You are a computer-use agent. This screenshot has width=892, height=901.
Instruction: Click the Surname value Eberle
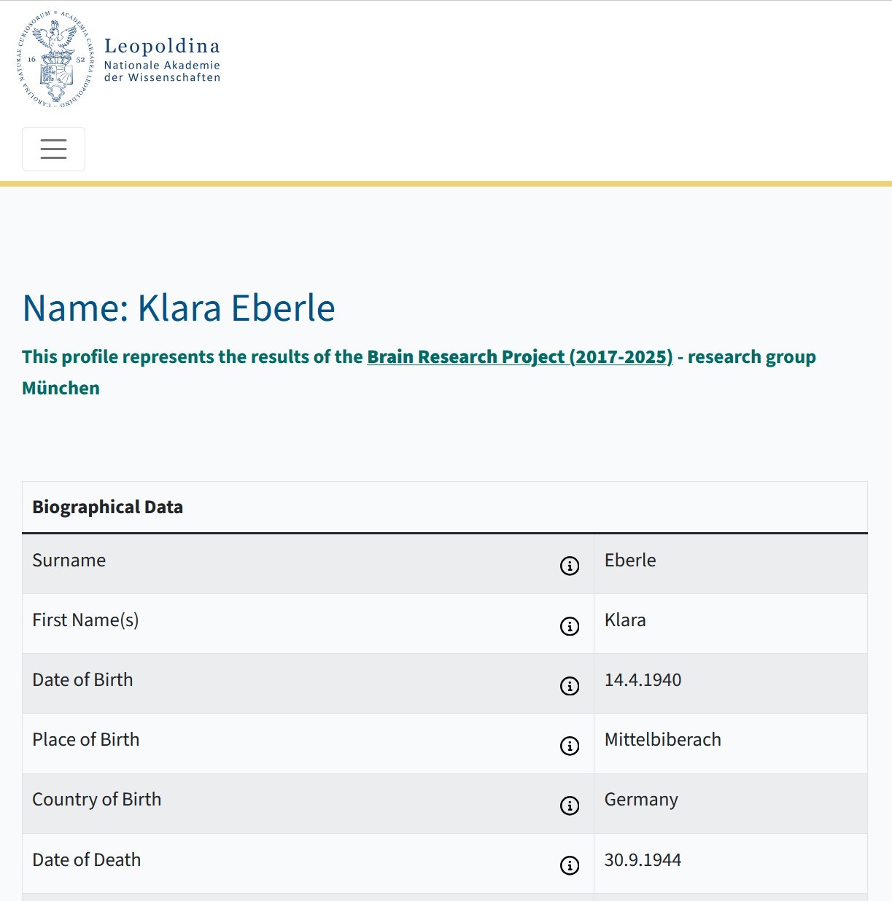click(630, 560)
